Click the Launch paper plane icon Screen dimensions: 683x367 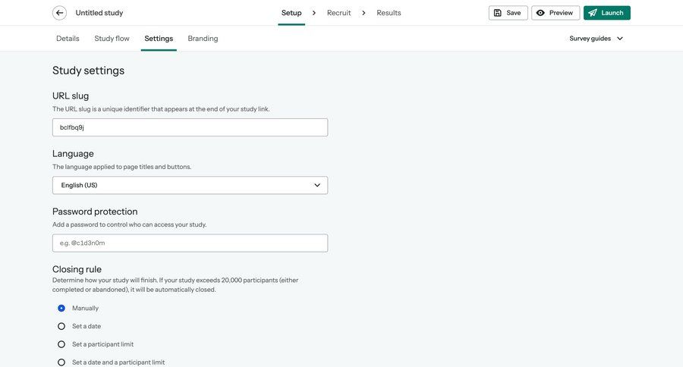click(x=593, y=13)
